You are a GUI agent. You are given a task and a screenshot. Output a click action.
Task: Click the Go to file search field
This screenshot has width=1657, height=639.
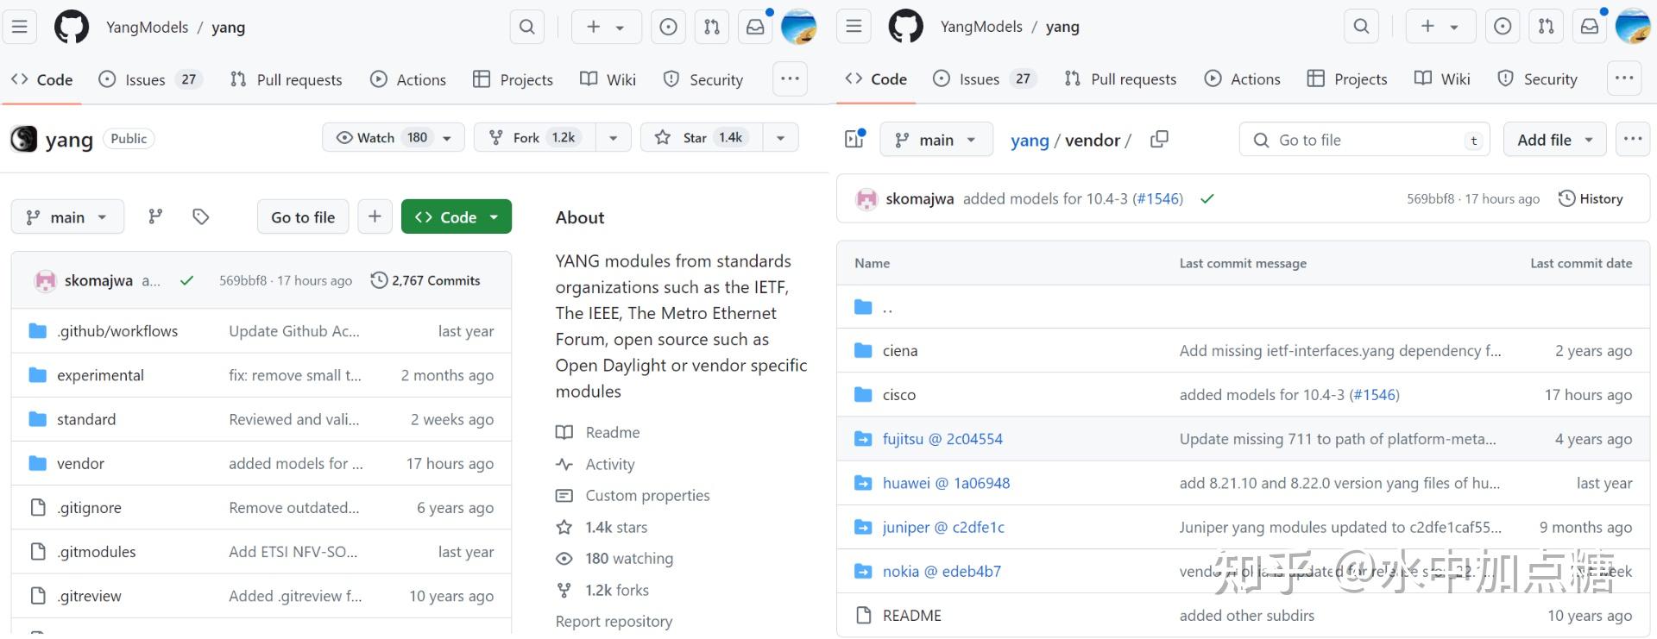point(1364,140)
